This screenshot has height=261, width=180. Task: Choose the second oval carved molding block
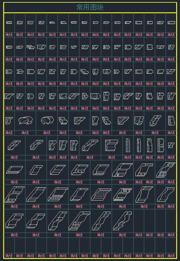pyautogui.click(x=47, y=120)
